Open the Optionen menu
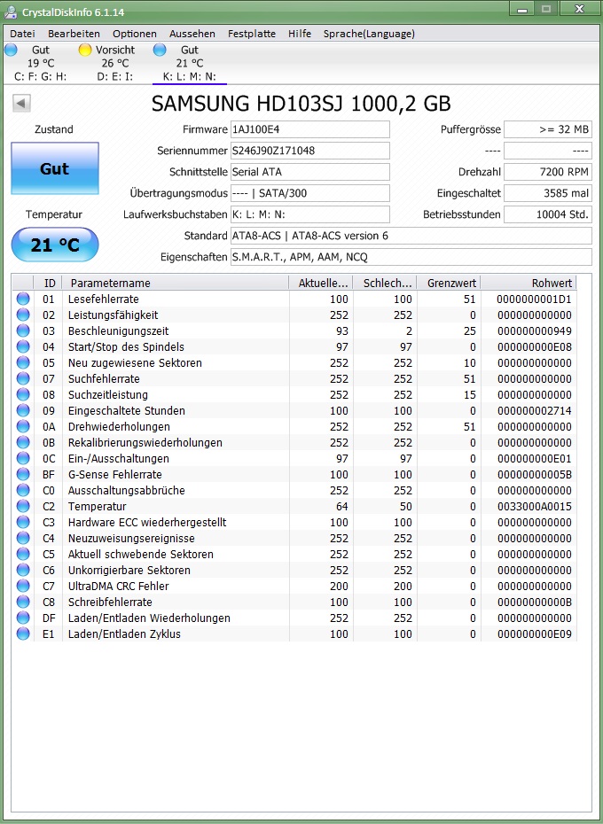The height and width of the screenshot is (824, 603). click(135, 34)
